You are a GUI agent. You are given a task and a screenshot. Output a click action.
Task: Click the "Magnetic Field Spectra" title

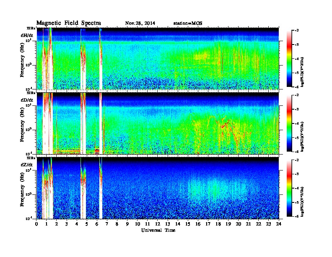pos(69,23)
